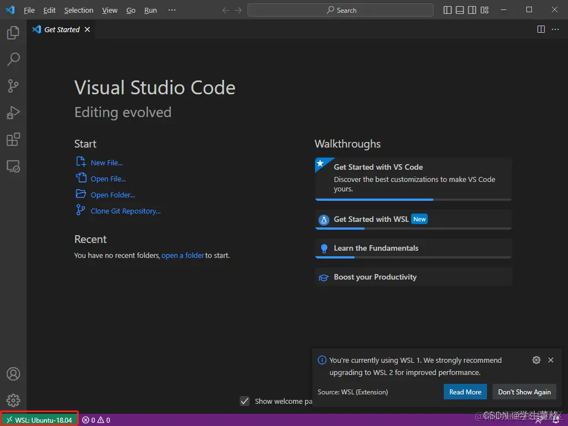The height and width of the screenshot is (426, 568).
Task: Open the Search view in activity bar
Action: 13,59
